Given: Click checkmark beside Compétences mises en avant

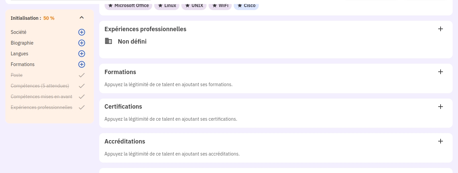Looking at the screenshot, I should 81,97.
